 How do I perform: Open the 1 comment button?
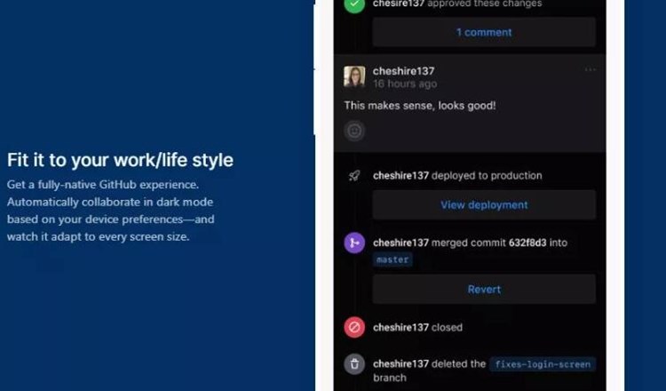click(x=484, y=32)
